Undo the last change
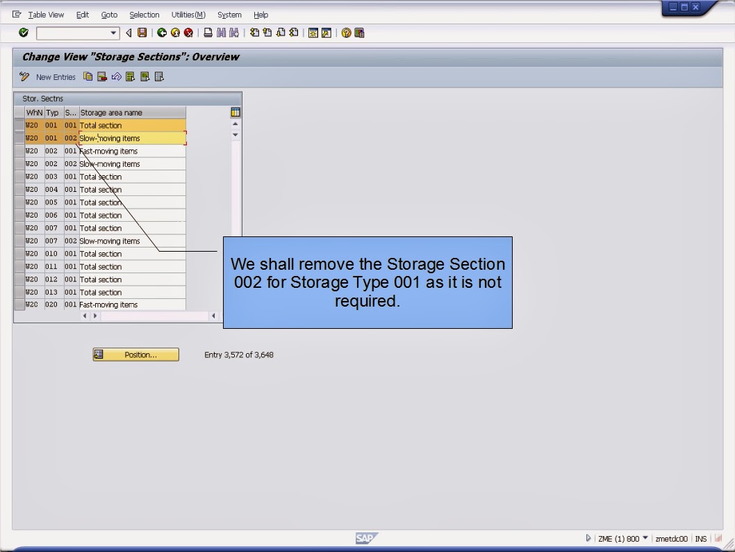Image resolution: width=735 pixels, height=552 pixels. pyautogui.click(x=117, y=76)
